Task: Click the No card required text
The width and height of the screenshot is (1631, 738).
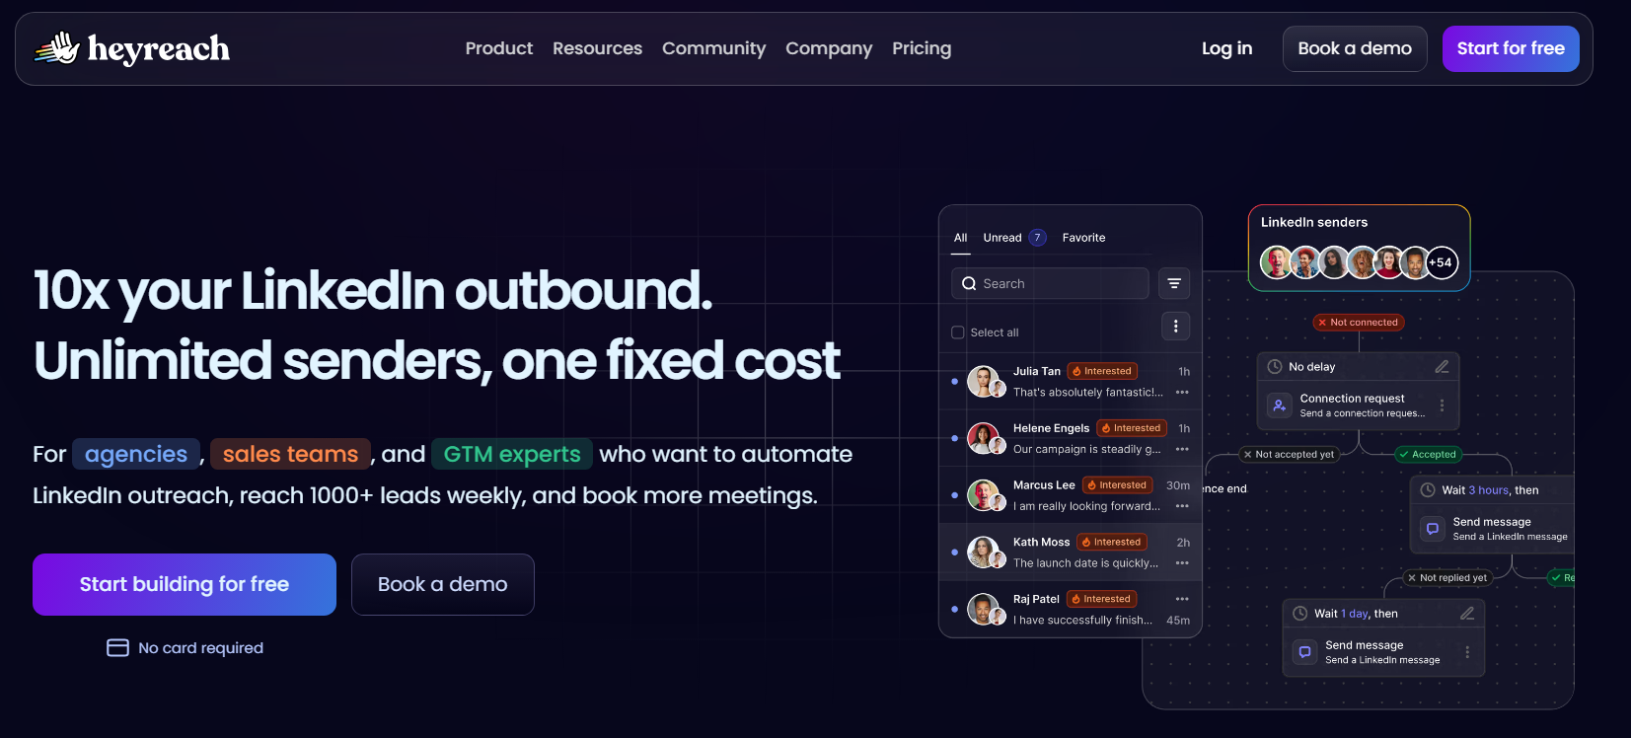Action: [200, 647]
